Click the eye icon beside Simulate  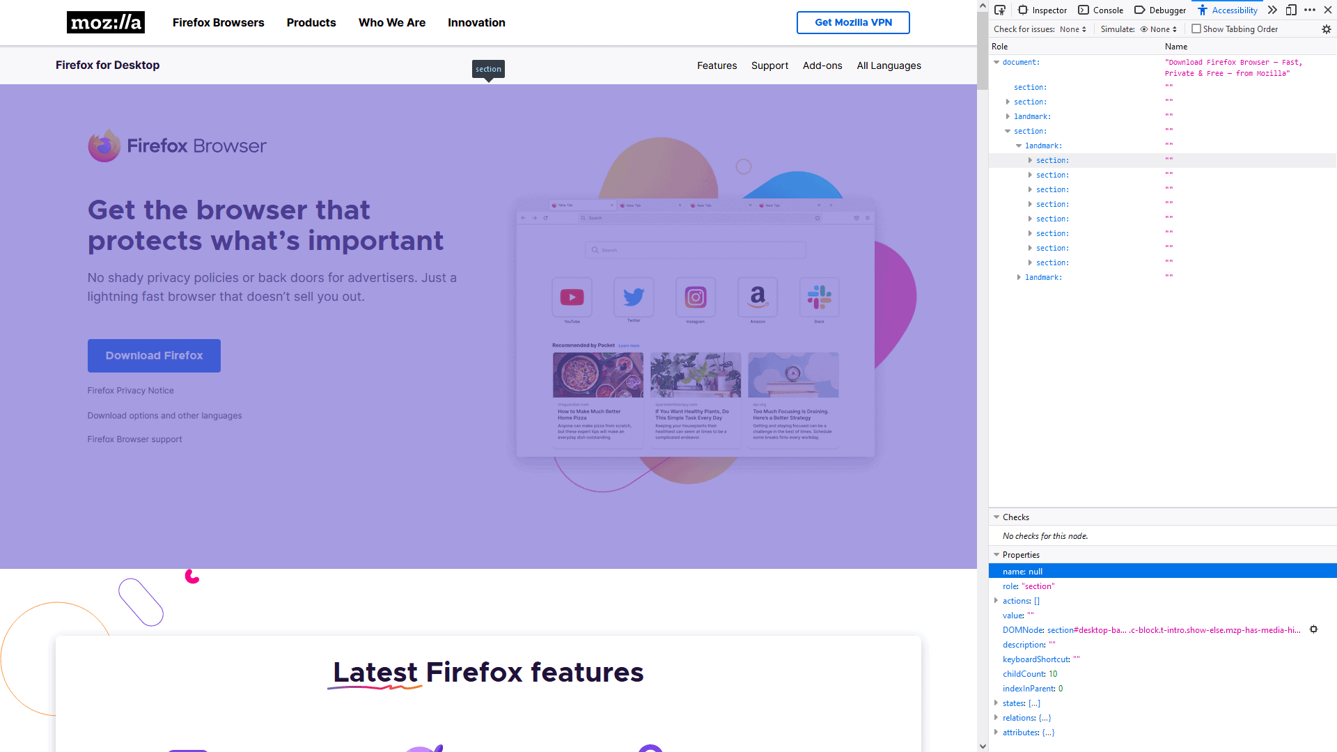click(1143, 29)
